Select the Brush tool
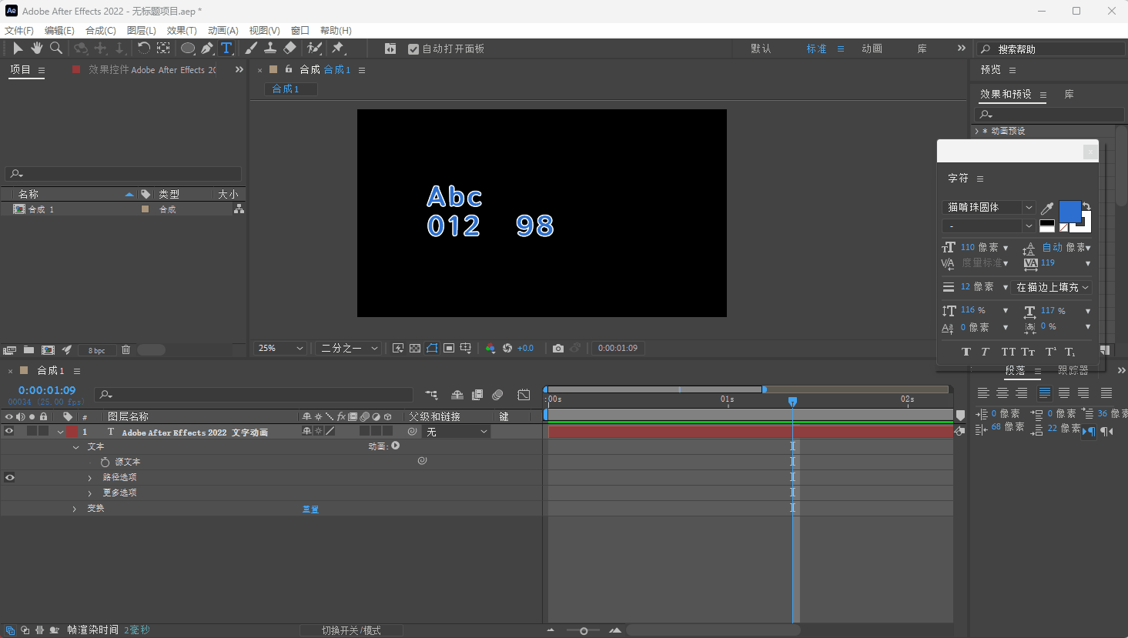The width and height of the screenshot is (1128, 638). click(251, 48)
